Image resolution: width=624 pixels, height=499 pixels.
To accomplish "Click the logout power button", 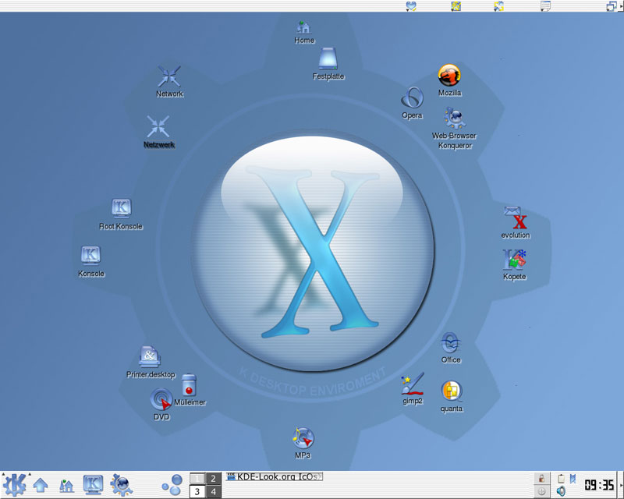I will click(541, 491).
